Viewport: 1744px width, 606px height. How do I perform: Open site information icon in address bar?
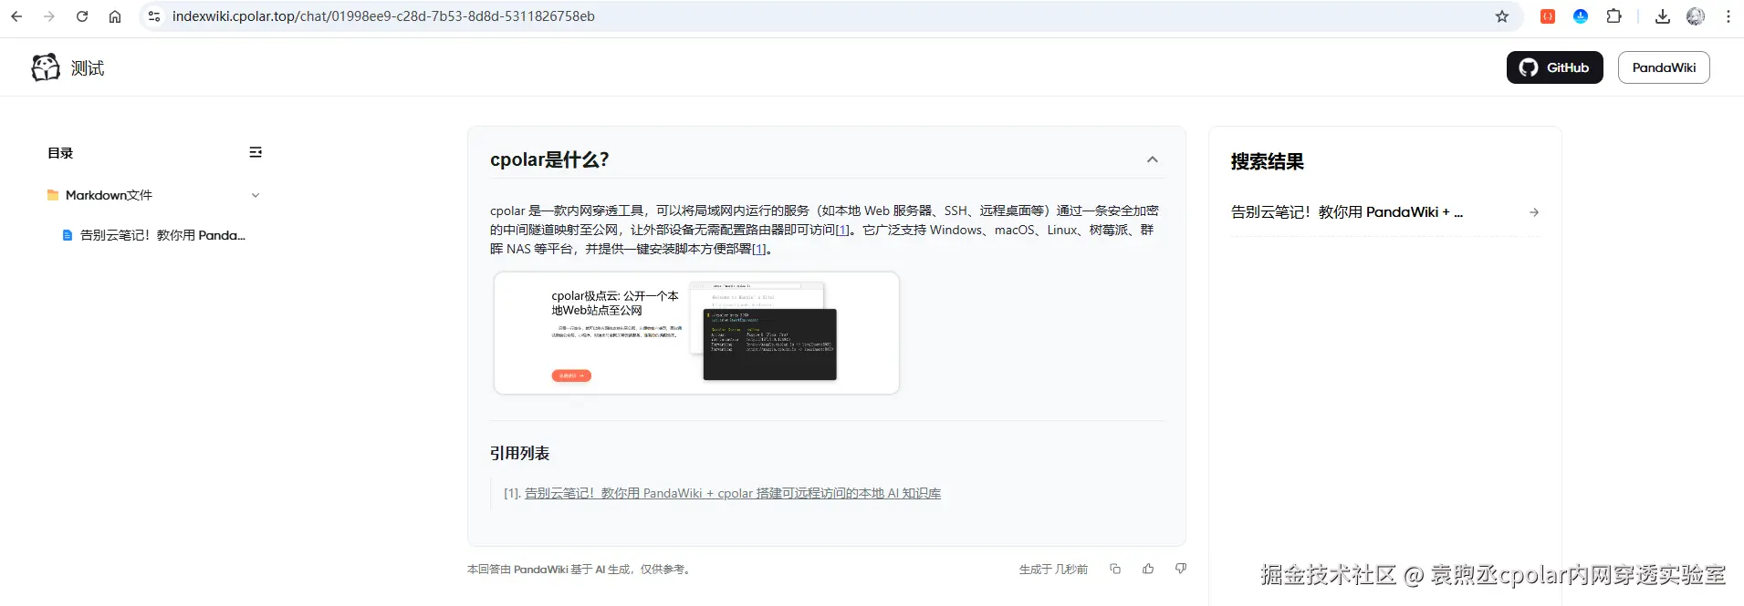(x=154, y=16)
